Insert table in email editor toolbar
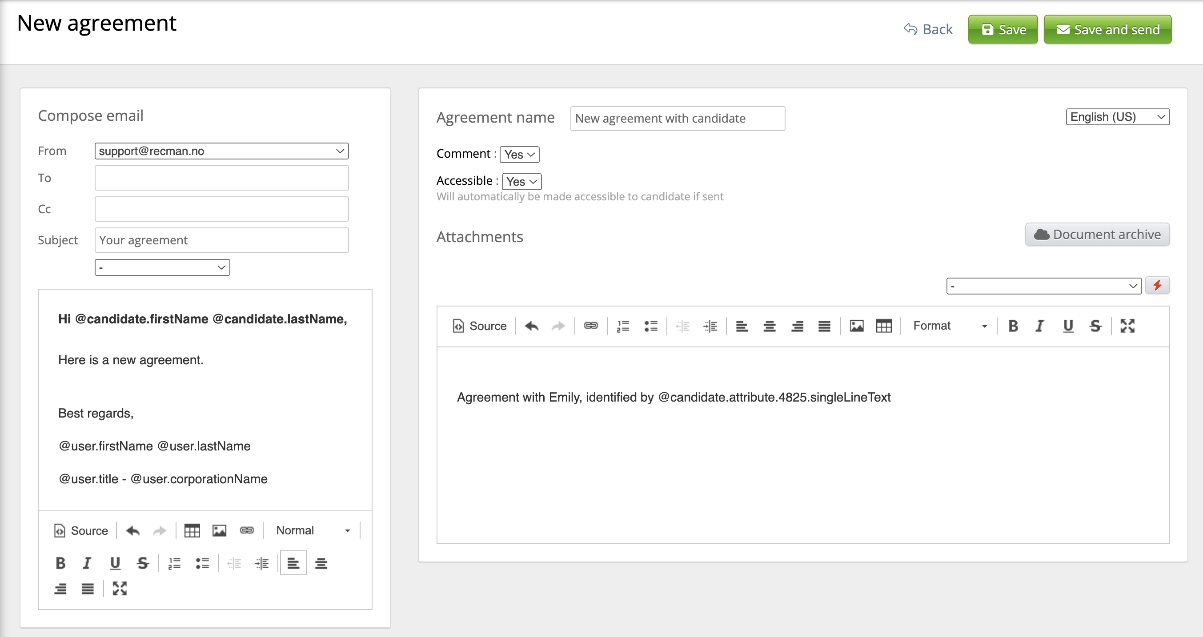The width and height of the screenshot is (1203, 637). (x=192, y=530)
